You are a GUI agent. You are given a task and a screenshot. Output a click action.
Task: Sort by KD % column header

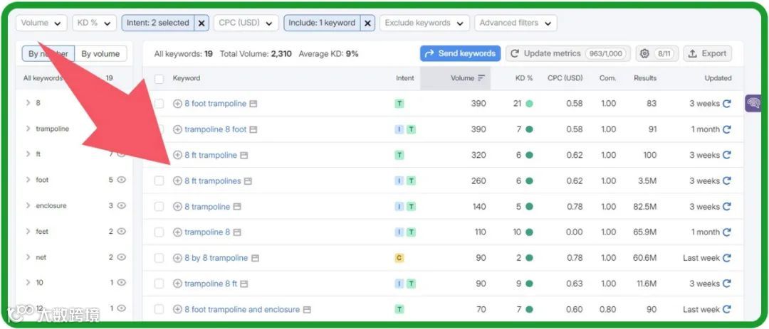(524, 78)
